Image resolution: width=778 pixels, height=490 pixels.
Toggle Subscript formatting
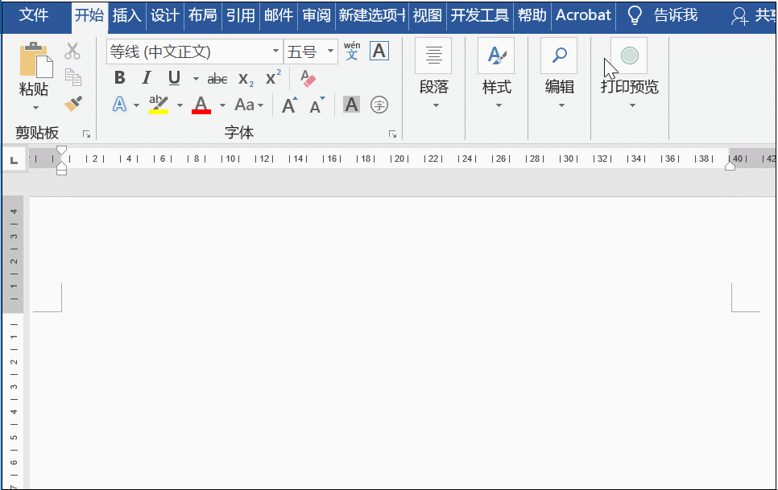pyautogui.click(x=246, y=79)
